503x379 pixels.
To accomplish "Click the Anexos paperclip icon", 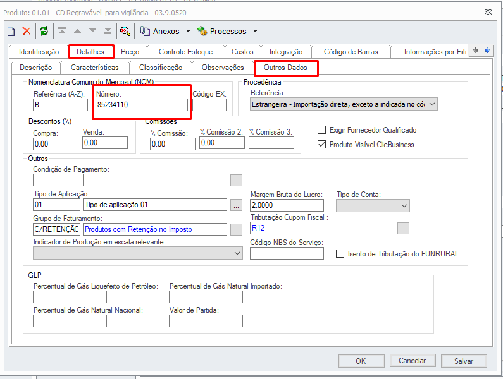I will tap(145, 31).
